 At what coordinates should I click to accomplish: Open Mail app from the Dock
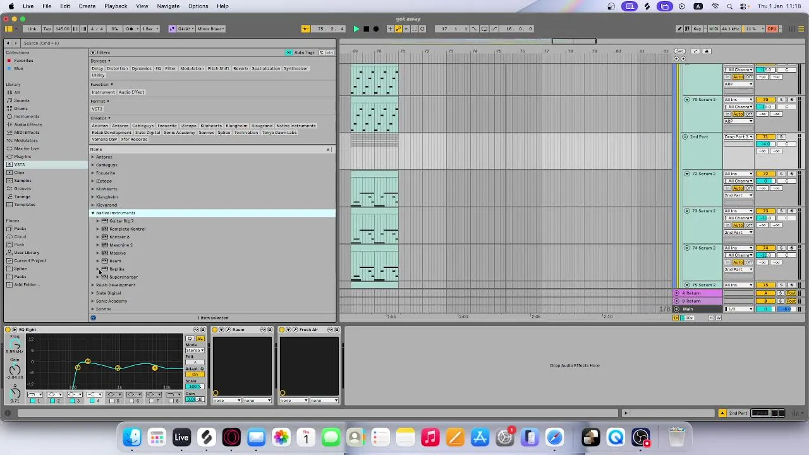(x=256, y=437)
